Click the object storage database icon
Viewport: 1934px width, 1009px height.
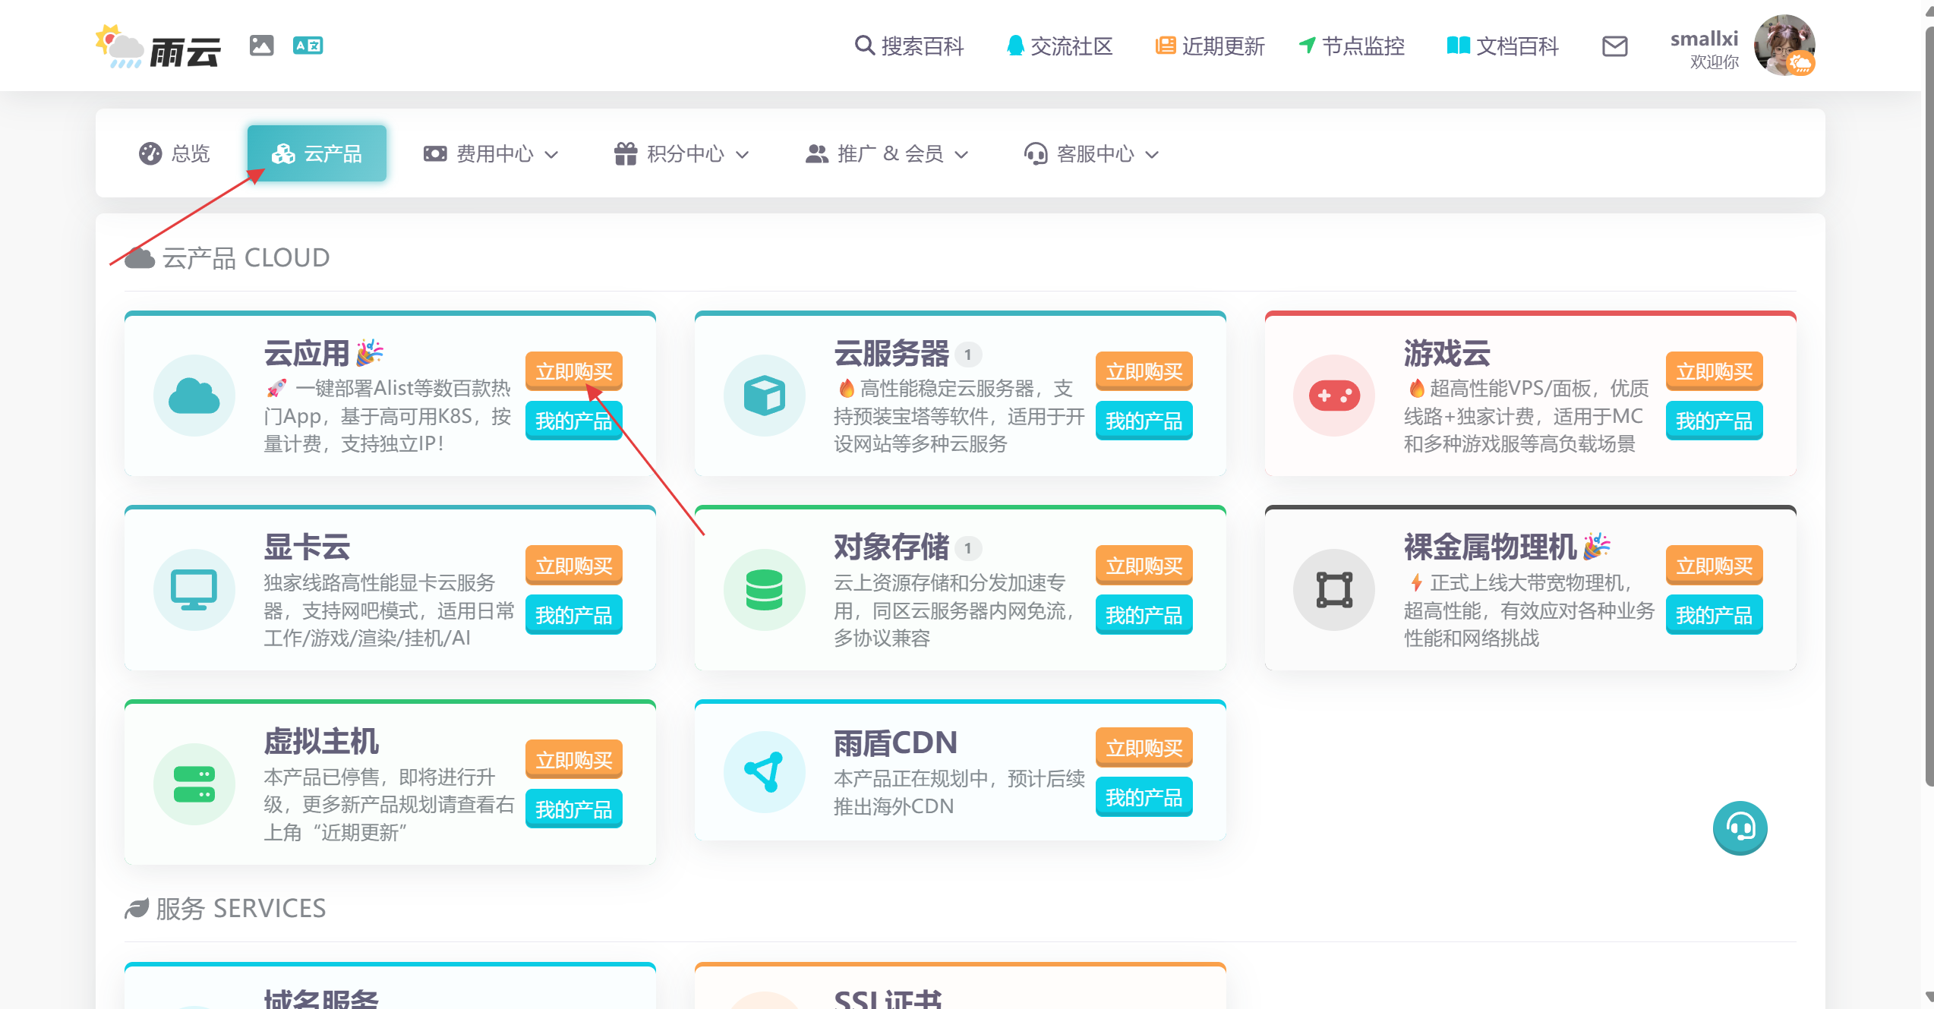(x=764, y=590)
